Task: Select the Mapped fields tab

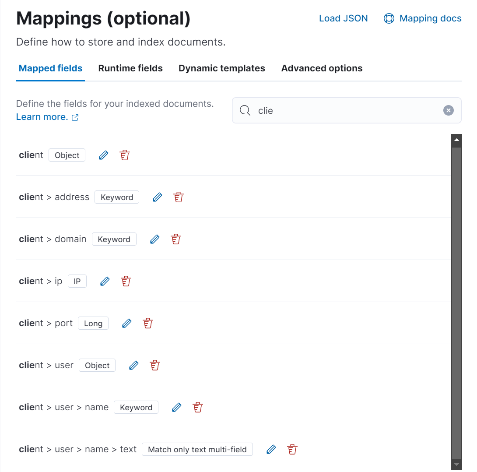Action: pos(50,68)
